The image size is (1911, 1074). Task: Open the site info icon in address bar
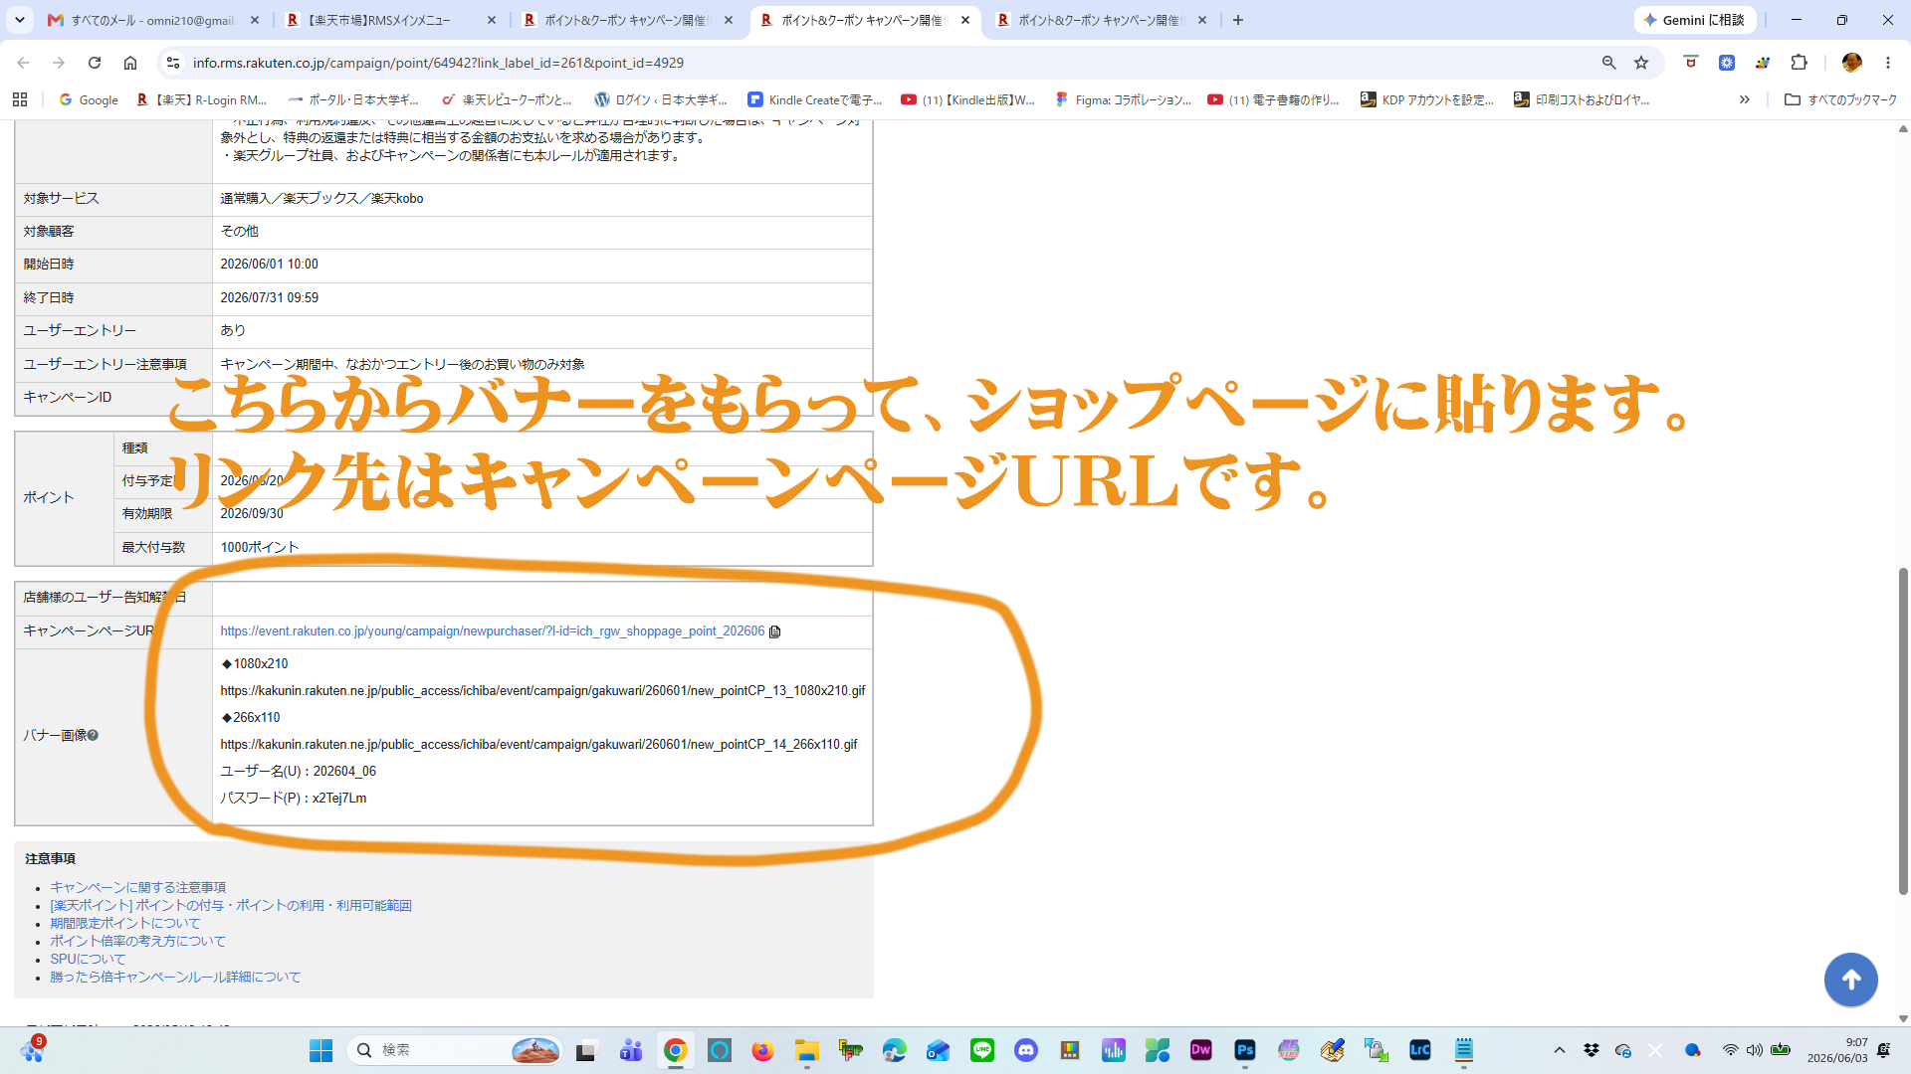point(172,63)
